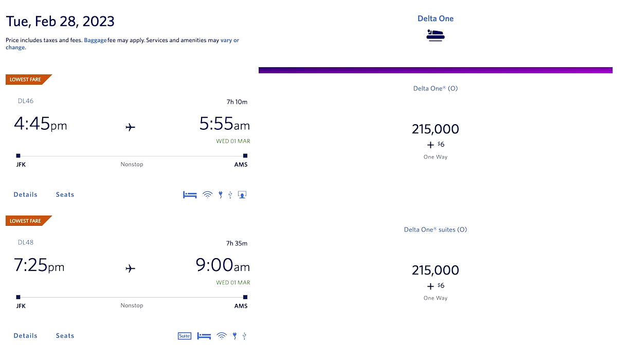The image size is (617, 353).
Task: Click the airplane icon on the DL46 route
Action: [130, 127]
